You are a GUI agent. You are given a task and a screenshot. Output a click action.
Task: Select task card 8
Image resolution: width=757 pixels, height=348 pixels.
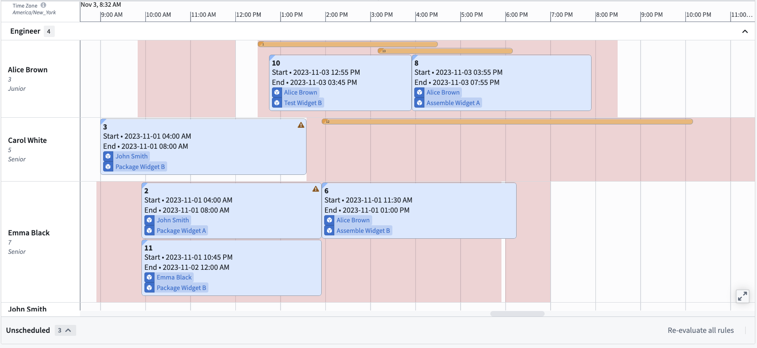point(501,83)
